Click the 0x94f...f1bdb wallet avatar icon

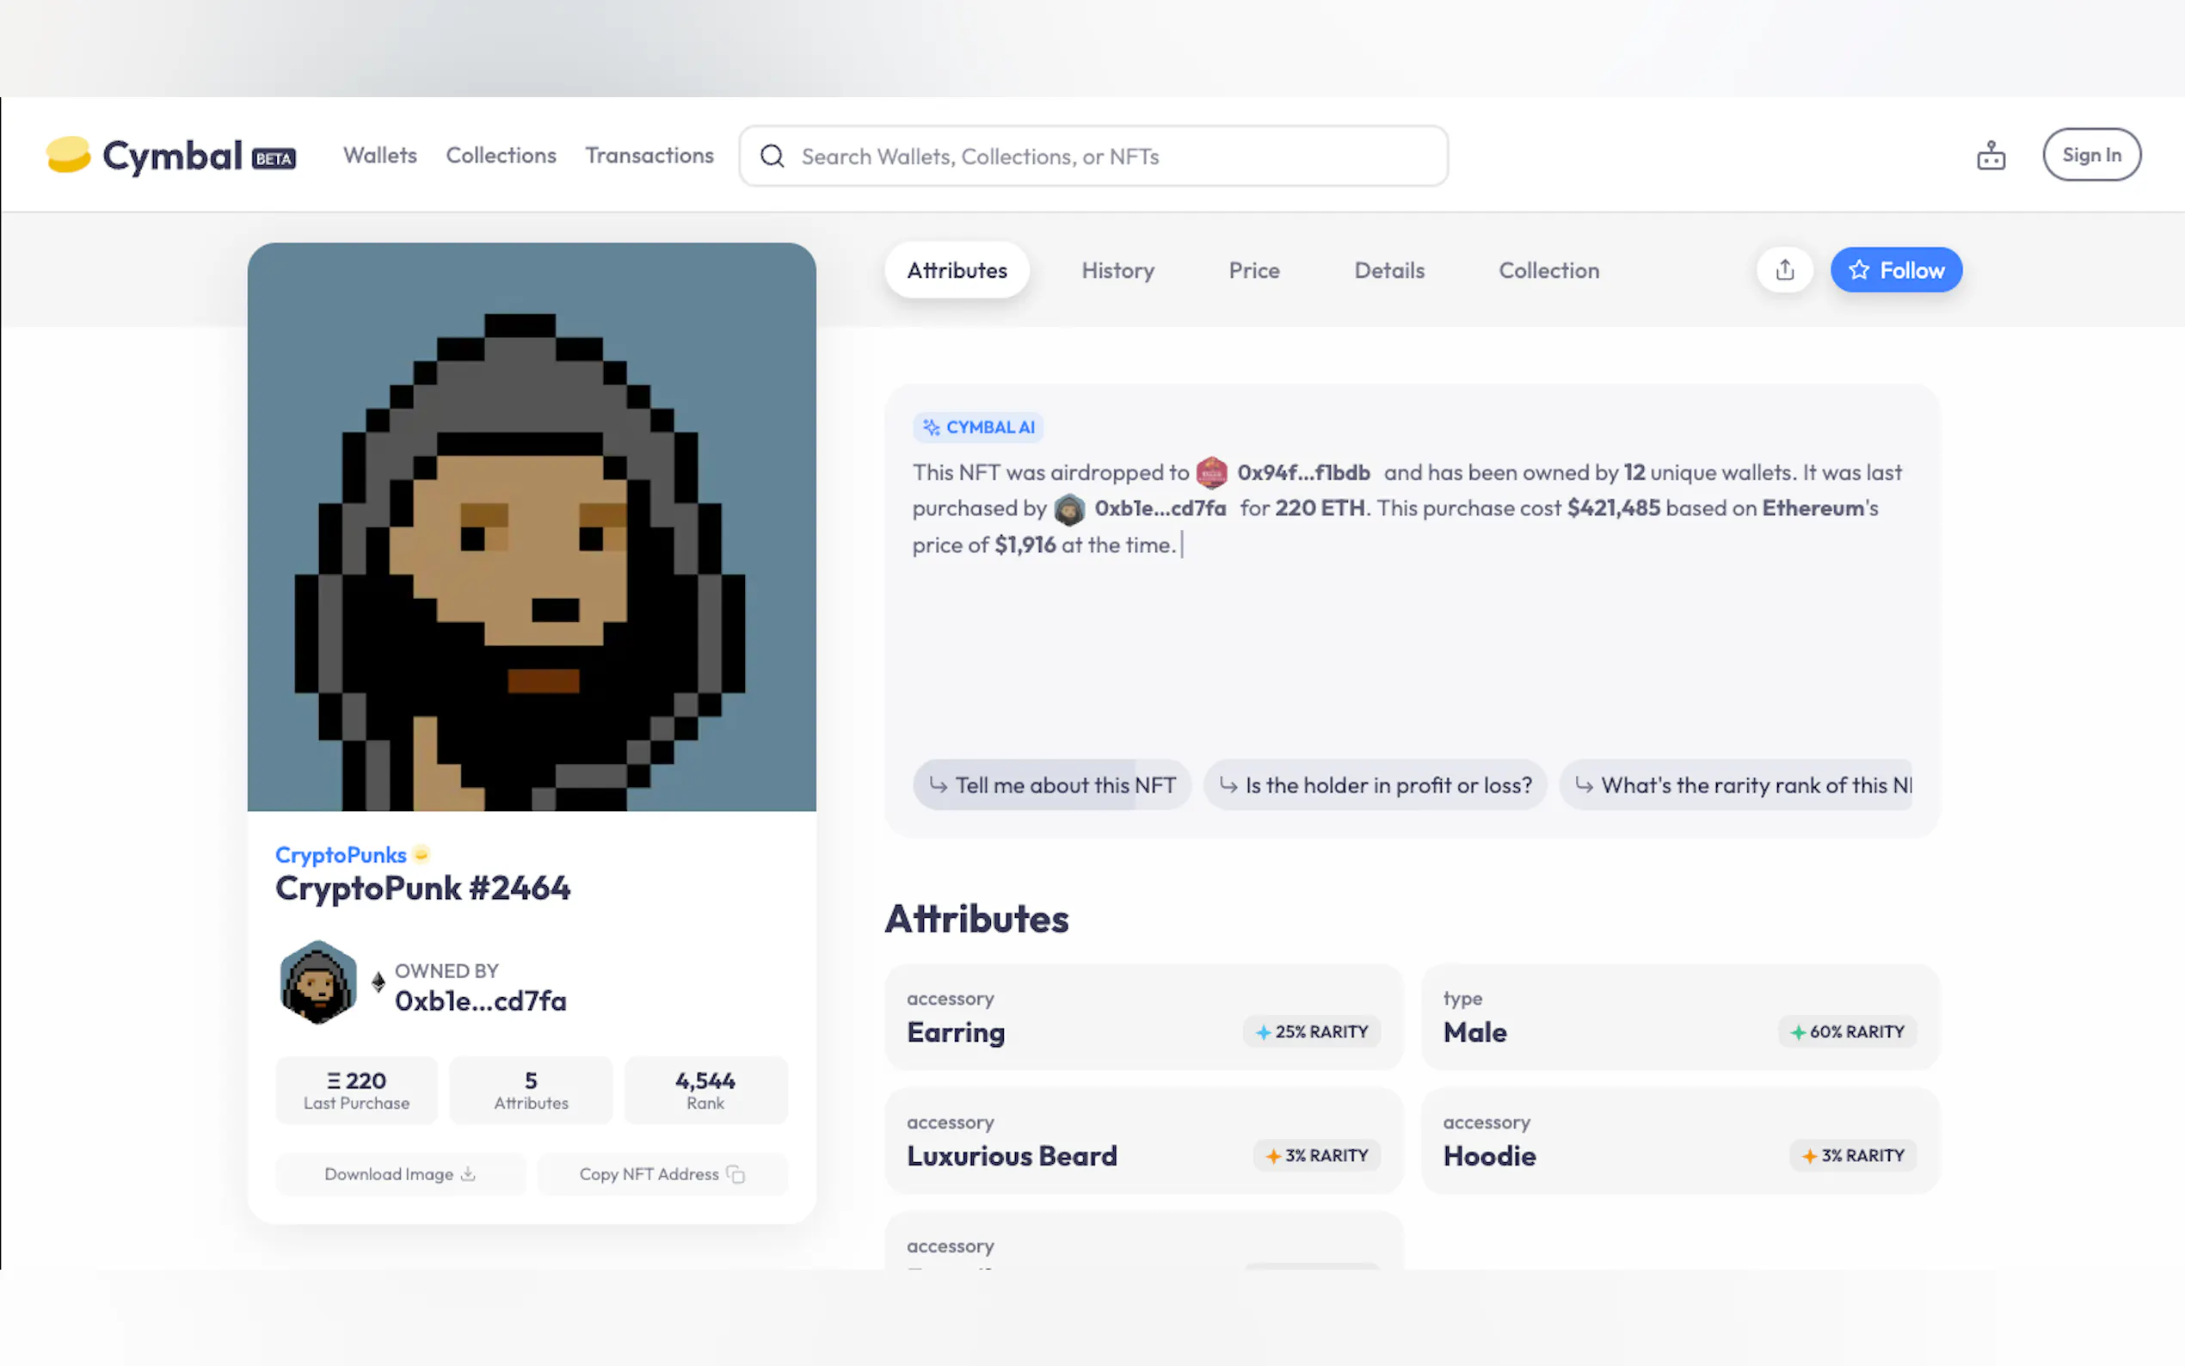tap(1211, 472)
